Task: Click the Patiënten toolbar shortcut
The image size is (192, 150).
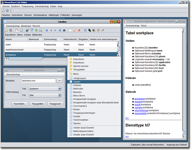Action: tap(65, 15)
